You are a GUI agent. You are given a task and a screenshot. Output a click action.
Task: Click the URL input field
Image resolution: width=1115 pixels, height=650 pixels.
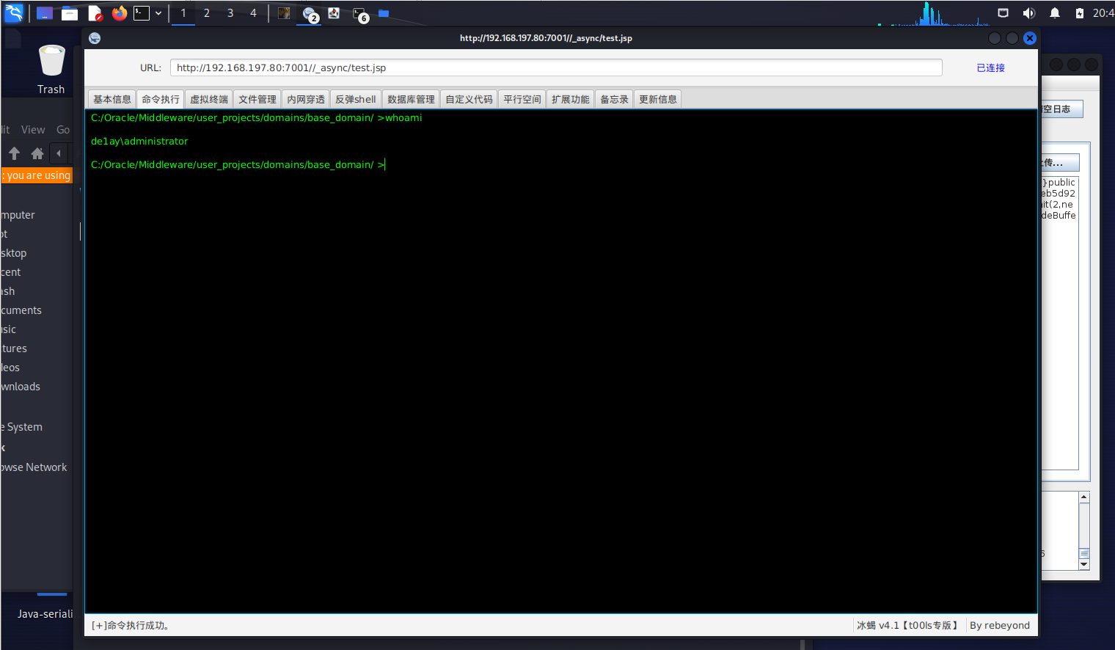click(x=555, y=67)
